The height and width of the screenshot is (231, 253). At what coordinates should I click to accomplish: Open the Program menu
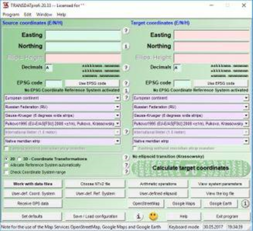[11, 15]
